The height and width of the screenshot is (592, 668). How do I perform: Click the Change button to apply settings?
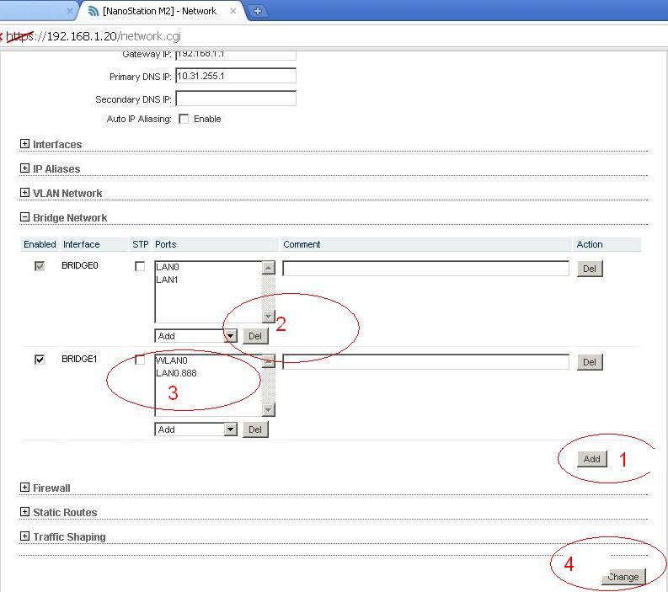pos(623,577)
